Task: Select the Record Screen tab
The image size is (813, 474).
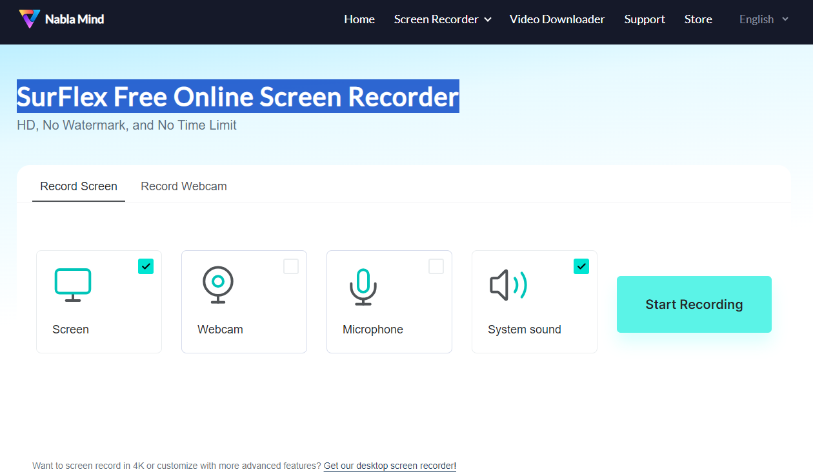Action: click(x=79, y=186)
